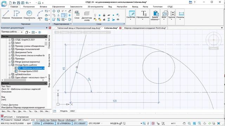Open Оформление text tools
The image size is (225, 126).
click(x=143, y=15)
